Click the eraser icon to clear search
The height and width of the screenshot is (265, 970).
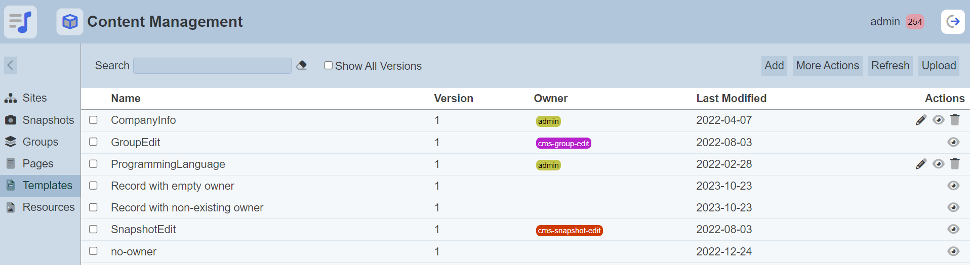(301, 65)
